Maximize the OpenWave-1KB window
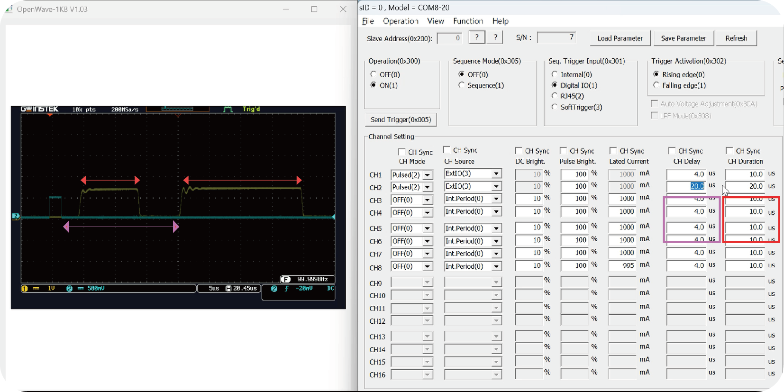The height and width of the screenshot is (392, 784). (314, 9)
